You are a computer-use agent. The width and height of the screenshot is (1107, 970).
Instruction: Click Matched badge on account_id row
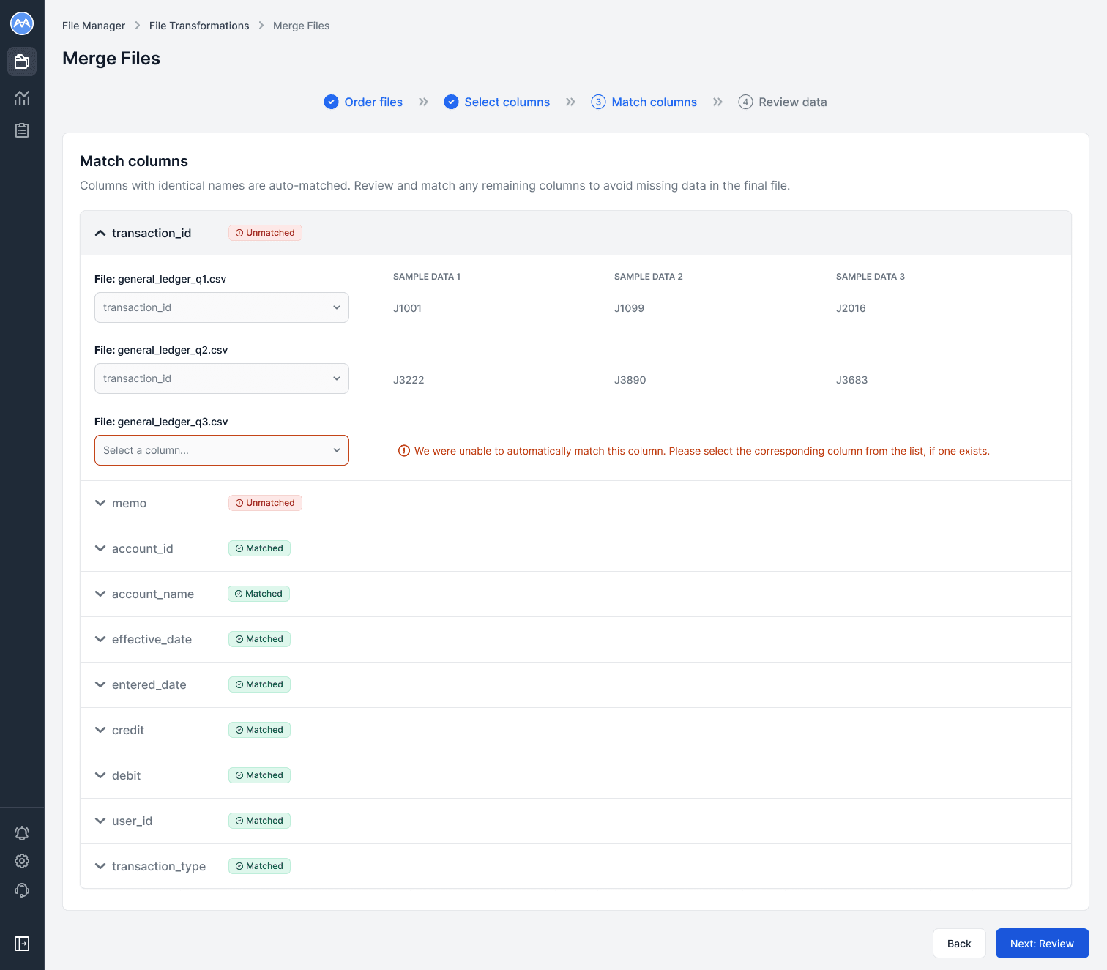pos(259,548)
